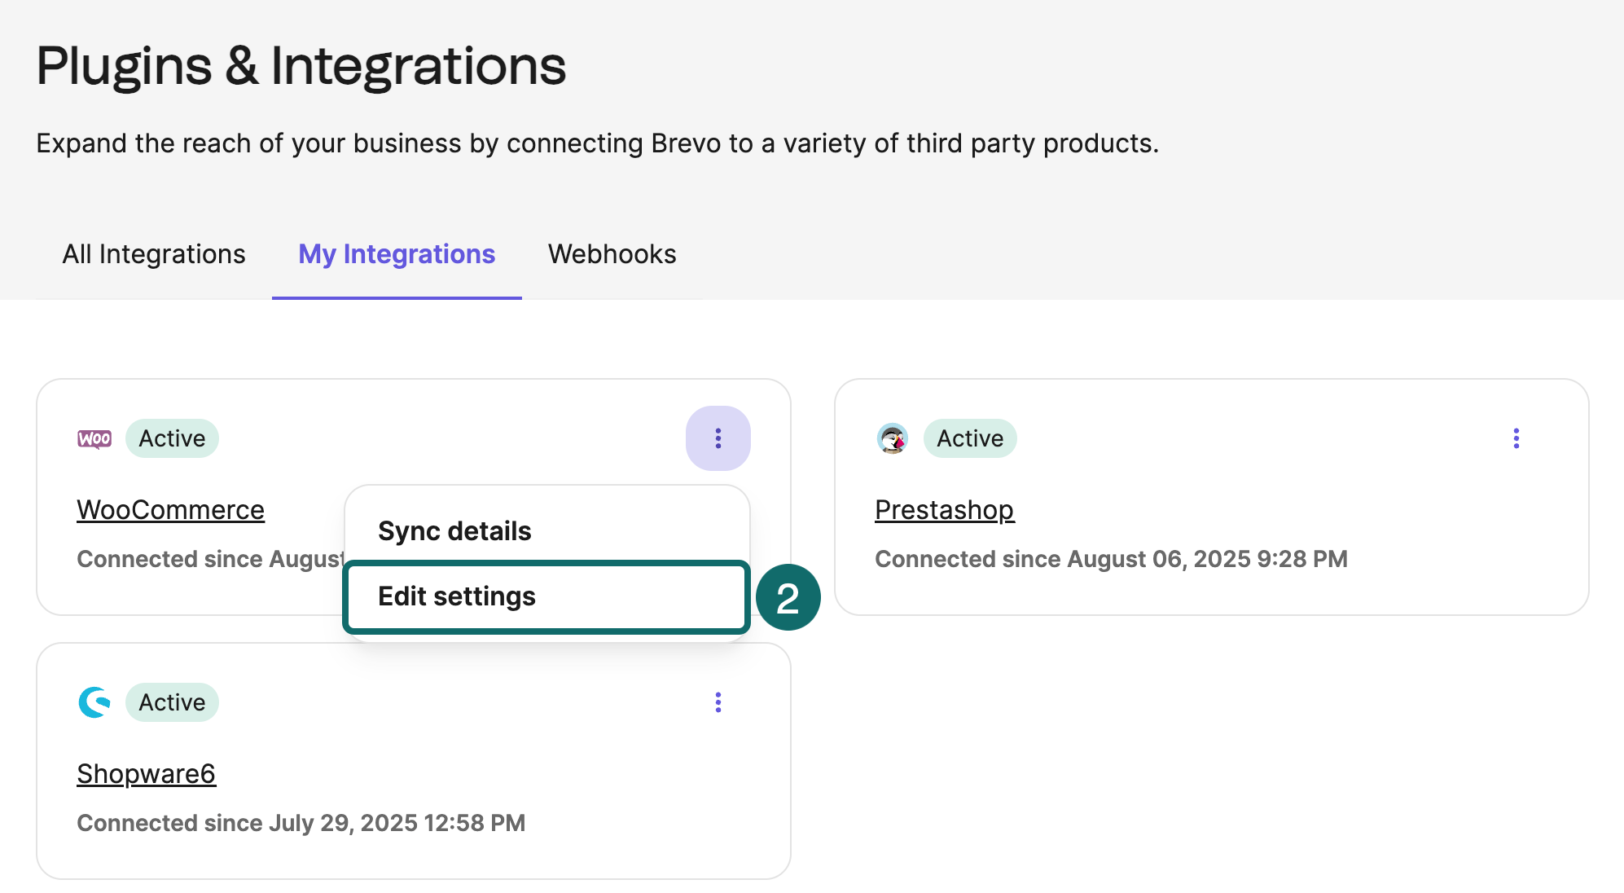
Task: Switch to the Webhooks tab
Action: (612, 254)
